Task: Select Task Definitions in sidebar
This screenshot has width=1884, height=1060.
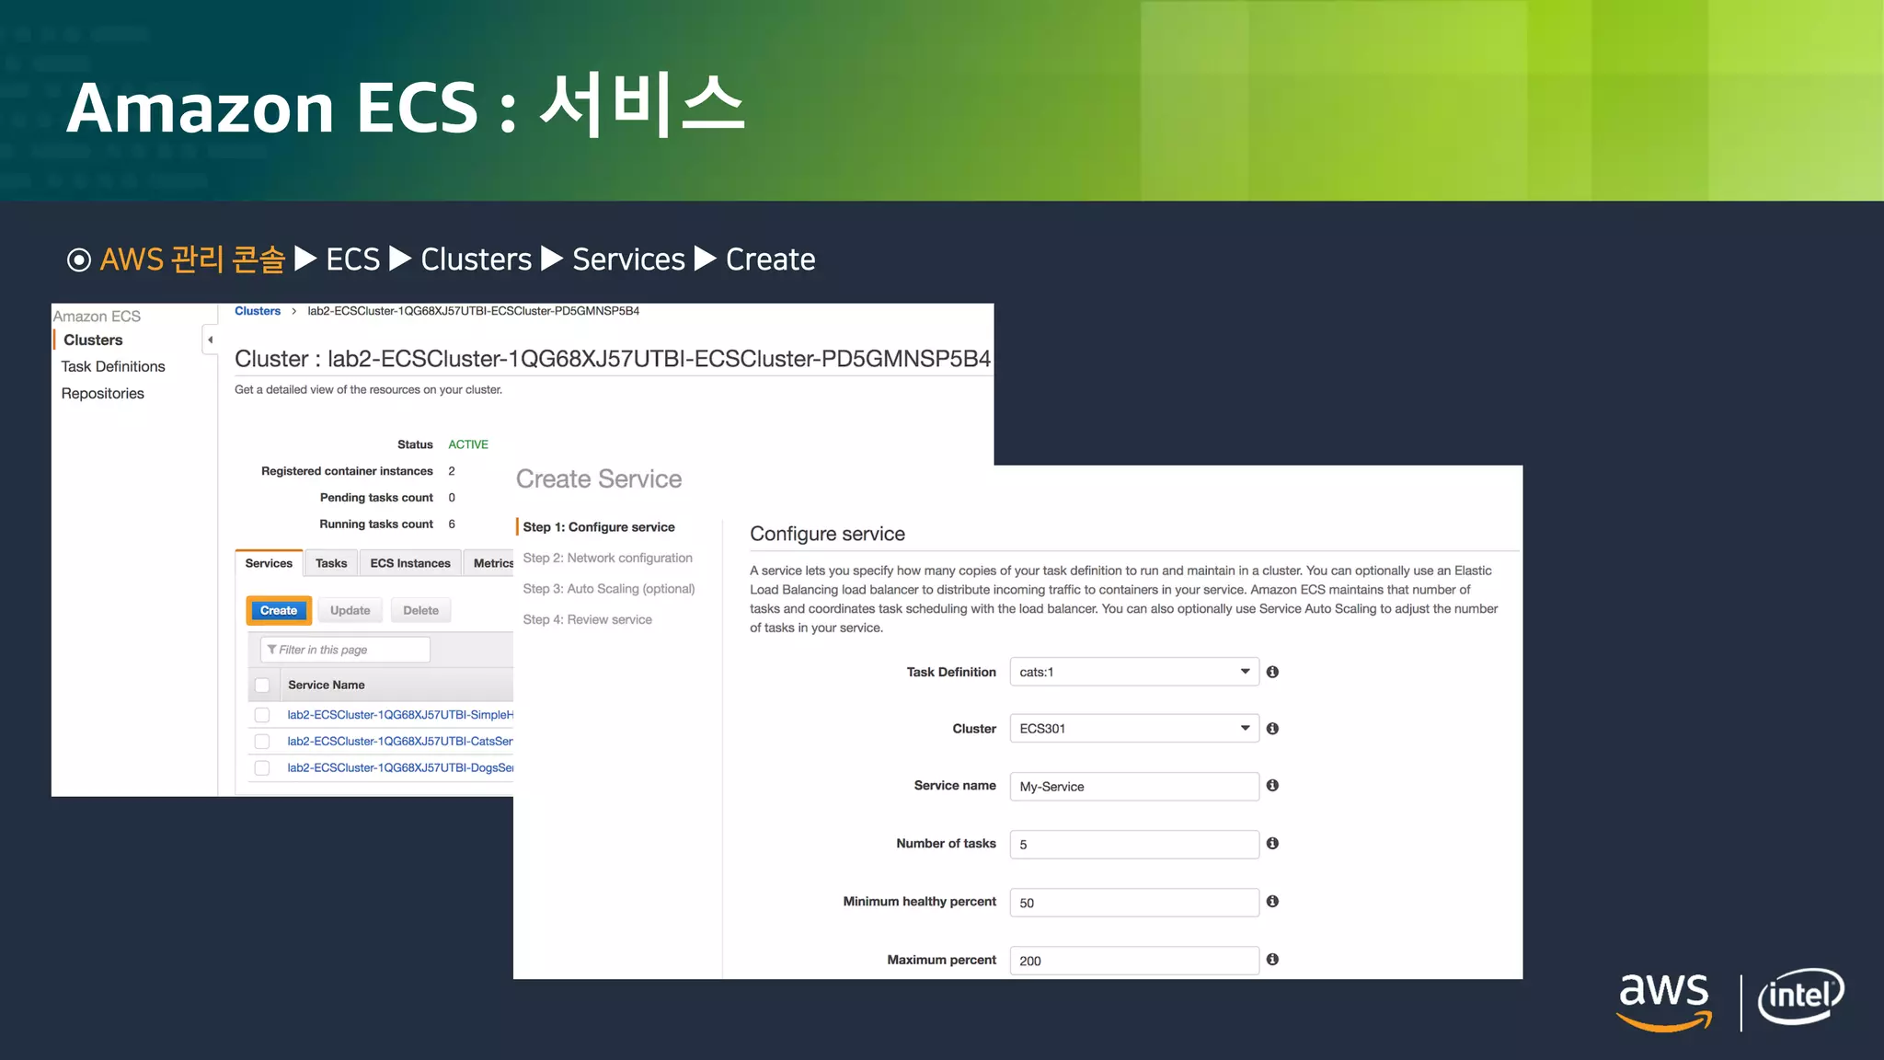Action: pos(113,366)
